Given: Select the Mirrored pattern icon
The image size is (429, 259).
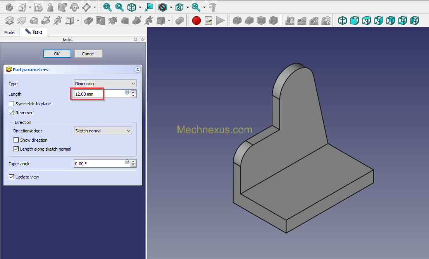Looking at the screenshot, I should (x=290, y=21).
